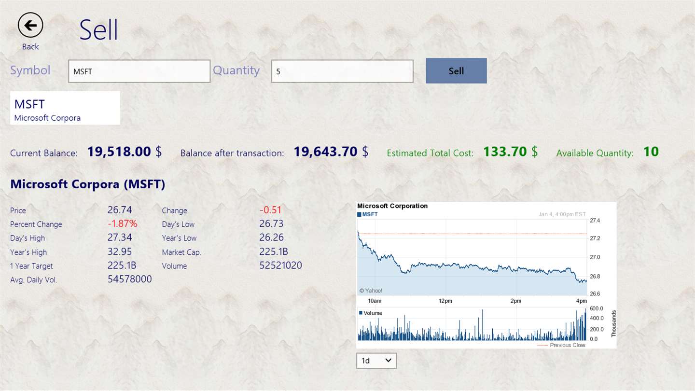
Task: Click the Percent Change value -1.87%
Action: [x=123, y=224]
